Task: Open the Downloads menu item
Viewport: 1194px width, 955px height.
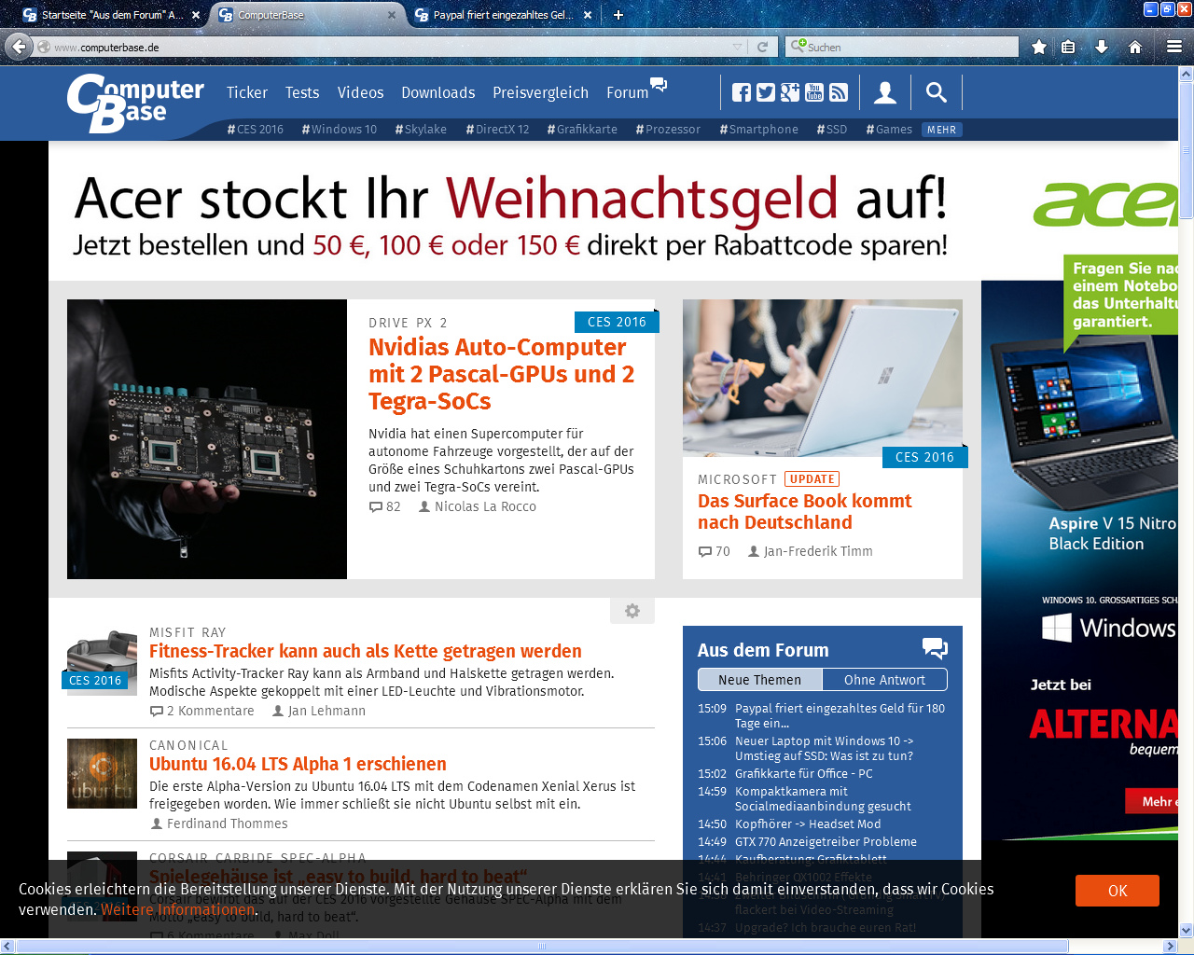Action: click(438, 92)
